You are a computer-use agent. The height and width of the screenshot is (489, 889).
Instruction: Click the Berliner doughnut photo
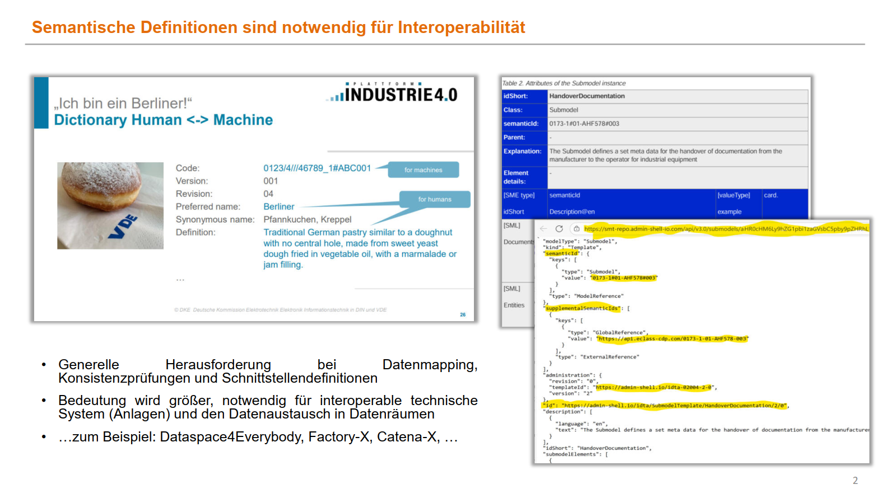(110, 205)
